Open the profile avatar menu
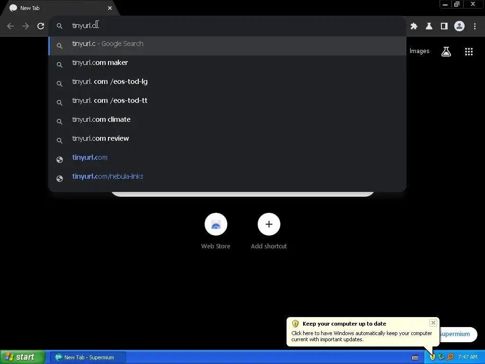The height and width of the screenshot is (364, 485). coord(459,26)
